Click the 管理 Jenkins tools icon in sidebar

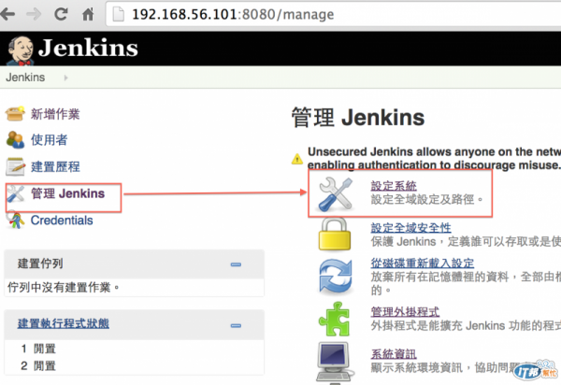tap(15, 193)
